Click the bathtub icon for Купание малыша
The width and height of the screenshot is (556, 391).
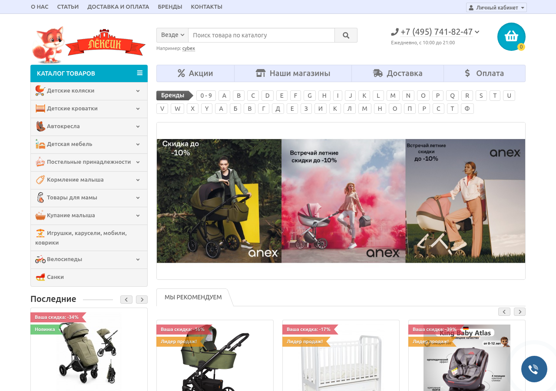[x=40, y=215]
